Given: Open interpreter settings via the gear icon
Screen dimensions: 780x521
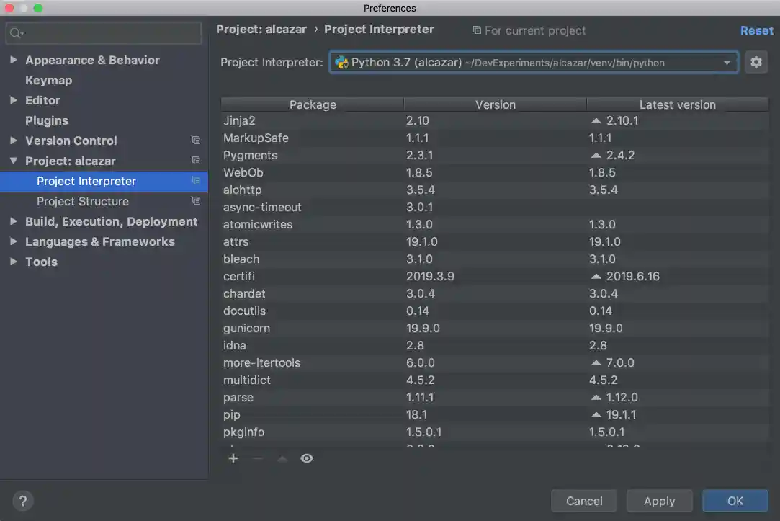Looking at the screenshot, I should tap(756, 62).
